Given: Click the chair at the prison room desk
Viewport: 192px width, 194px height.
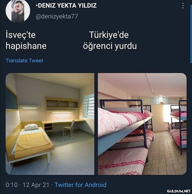Looking at the screenshot, I should click(x=68, y=128).
